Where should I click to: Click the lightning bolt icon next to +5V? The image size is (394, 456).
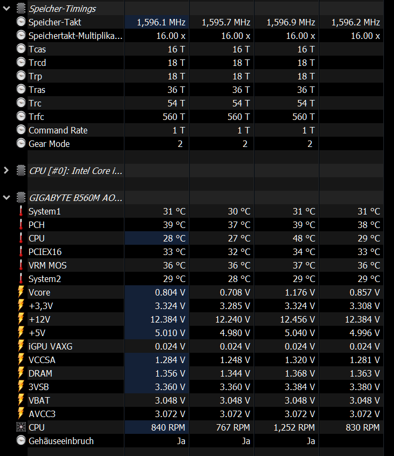(x=21, y=332)
